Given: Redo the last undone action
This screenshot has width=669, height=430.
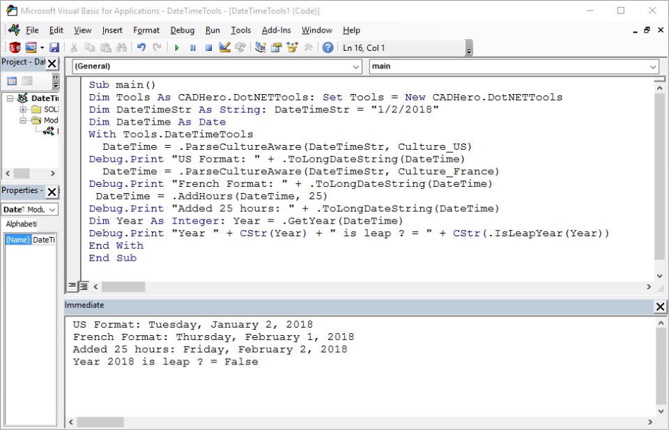Looking at the screenshot, I should (x=157, y=47).
